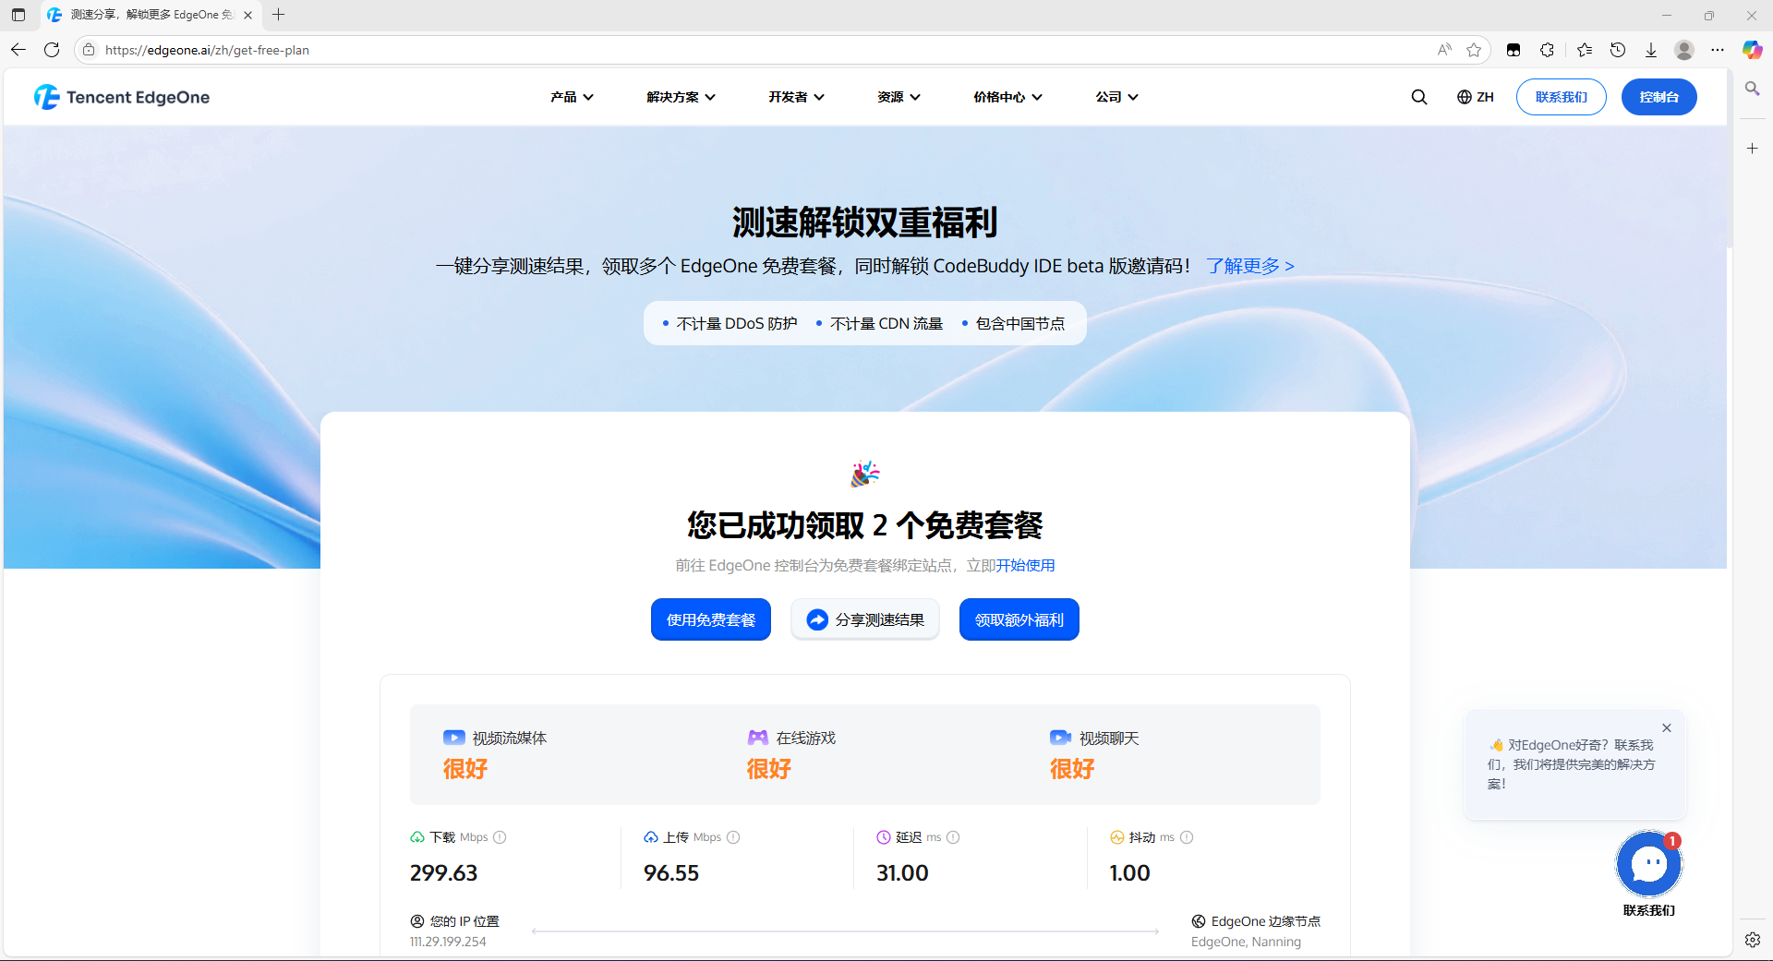Viewport: 1773px width, 961px height.
Task: Open the ZH language selector
Action: 1475,97
